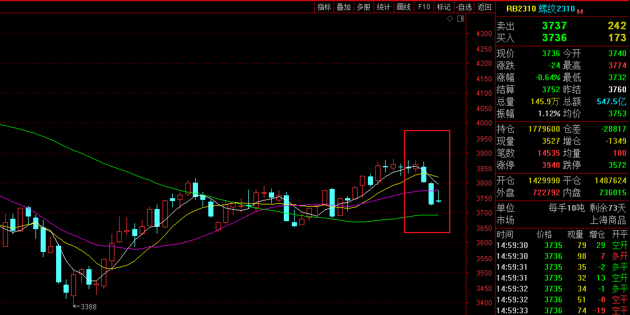Open the 统计 statistics tool
Screen dimensions: 630x315
[x=383, y=7]
